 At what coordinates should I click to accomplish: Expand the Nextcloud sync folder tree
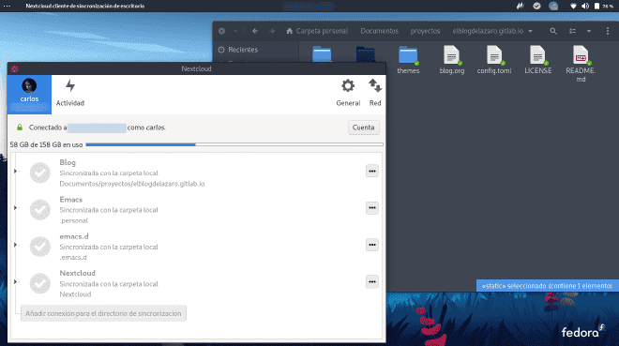pyautogui.click(x=15, y=281)
